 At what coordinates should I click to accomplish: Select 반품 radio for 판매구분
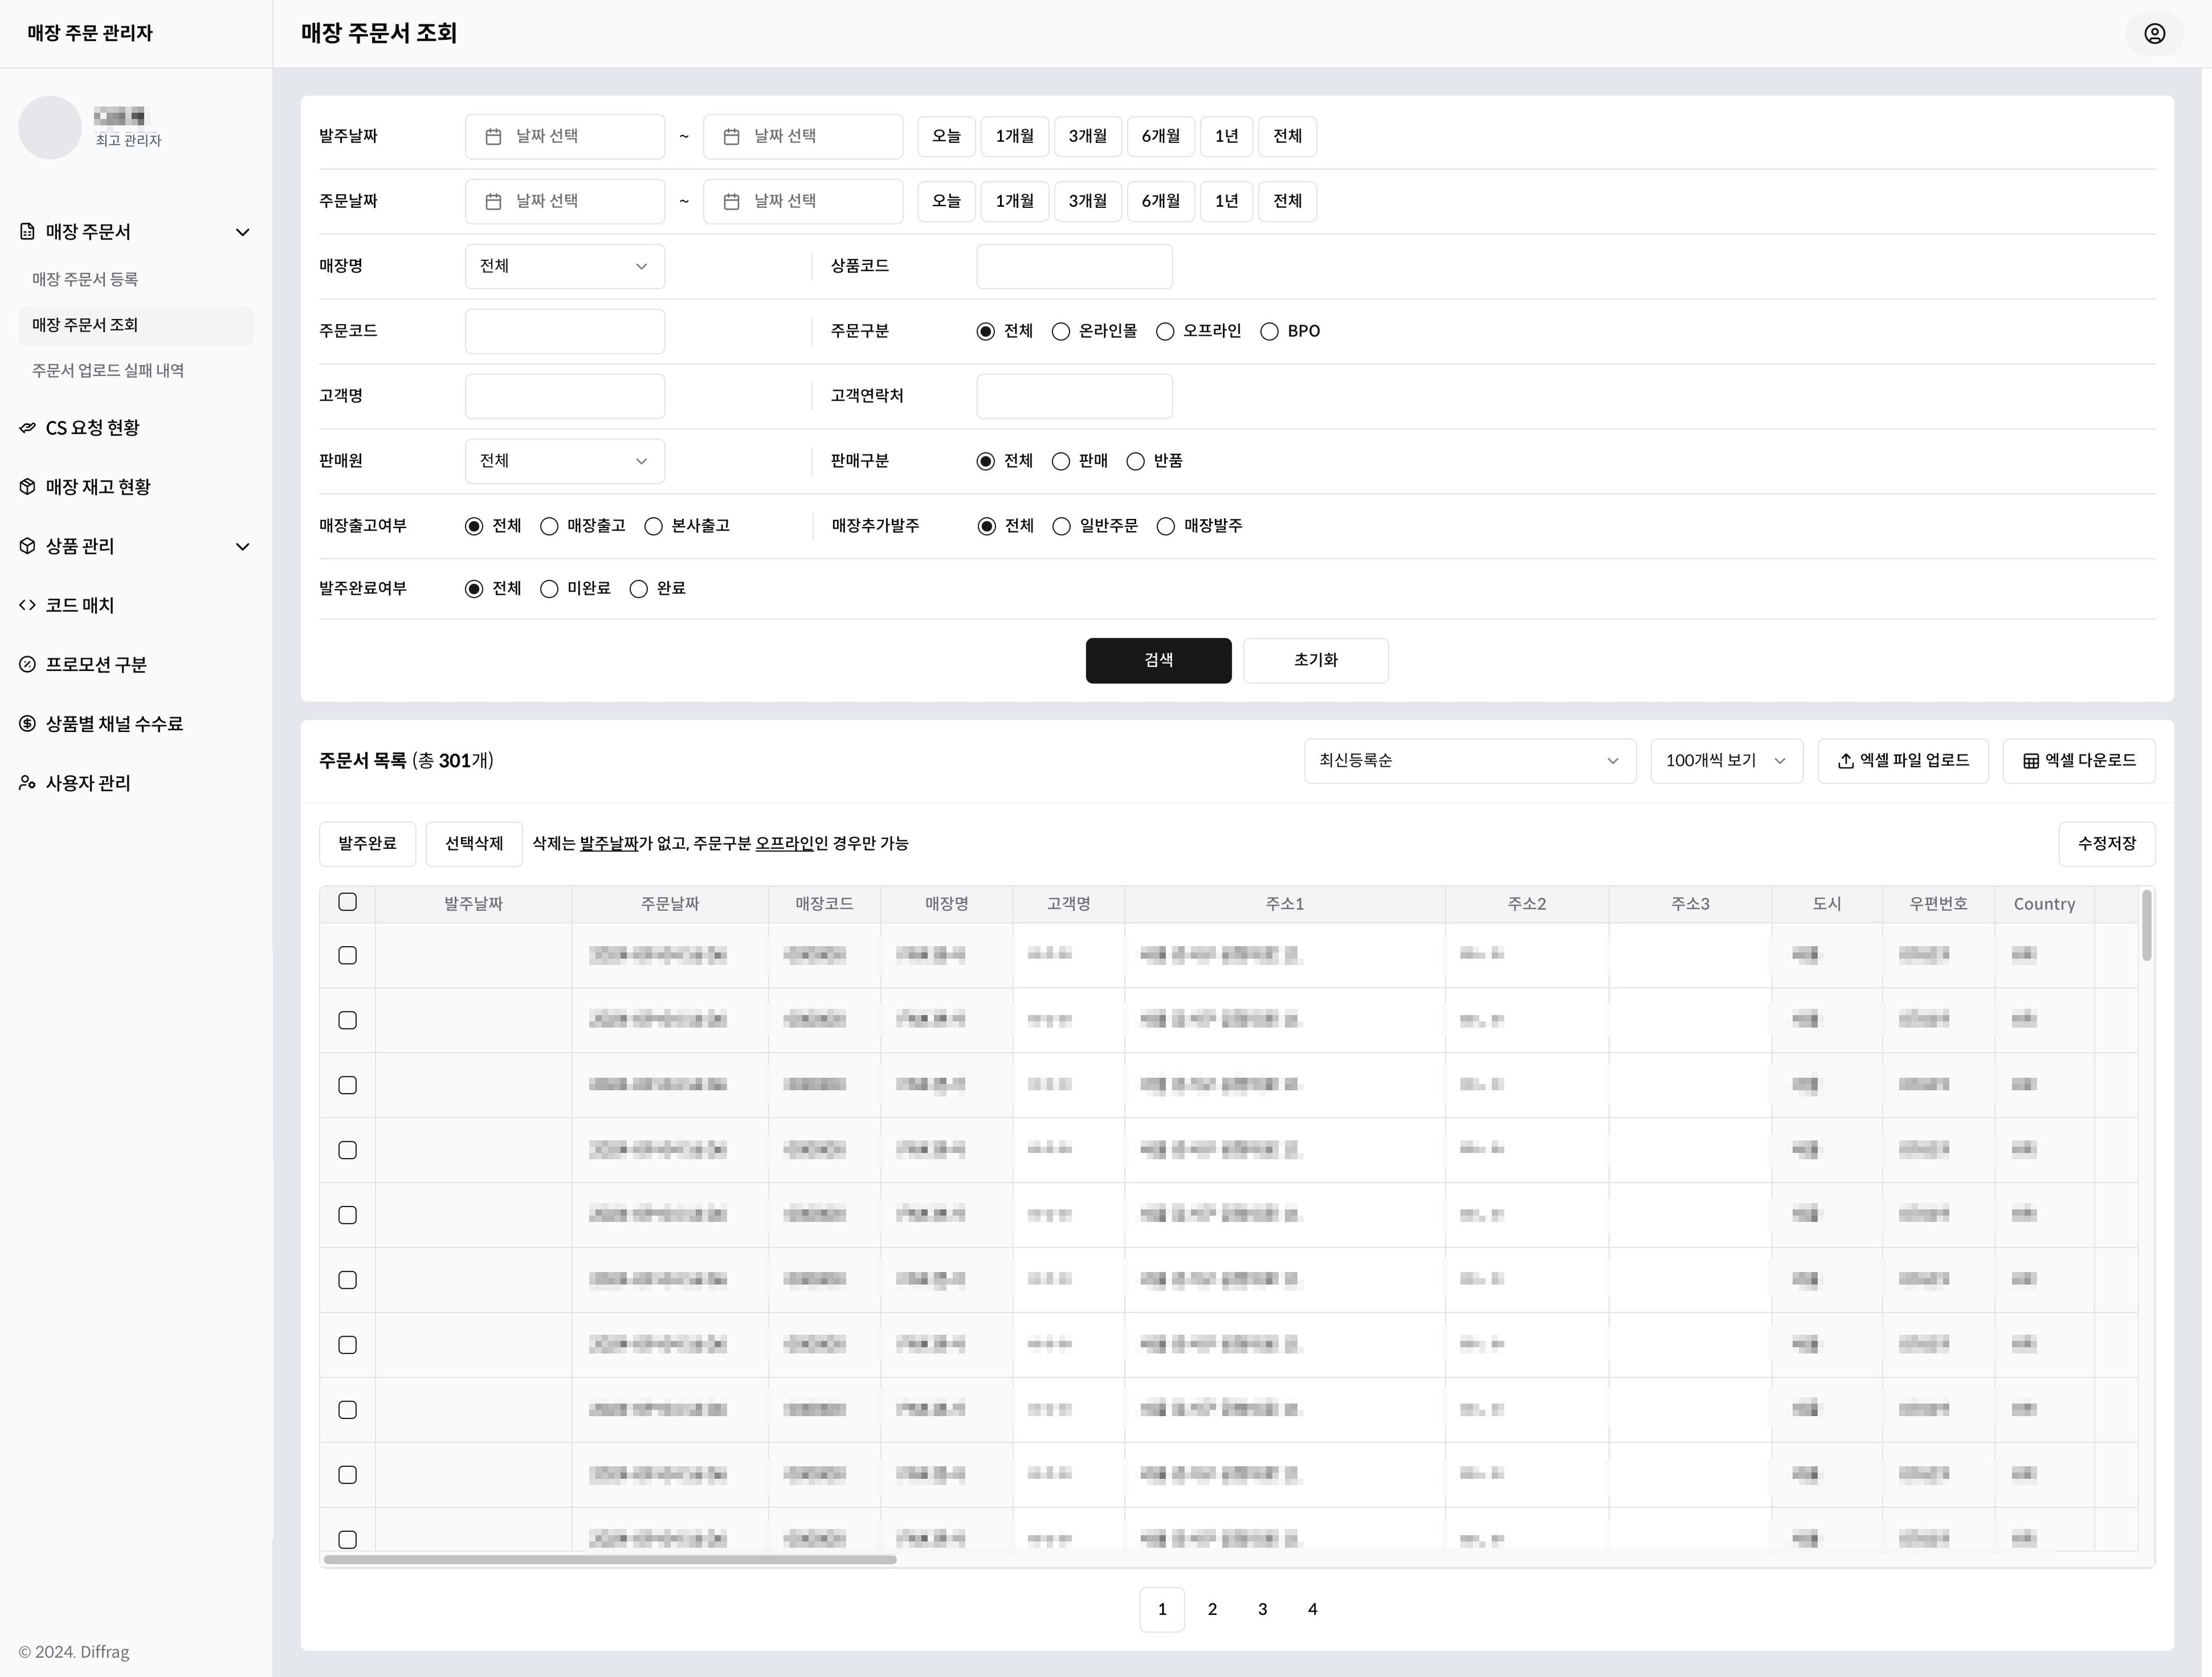1135,462
